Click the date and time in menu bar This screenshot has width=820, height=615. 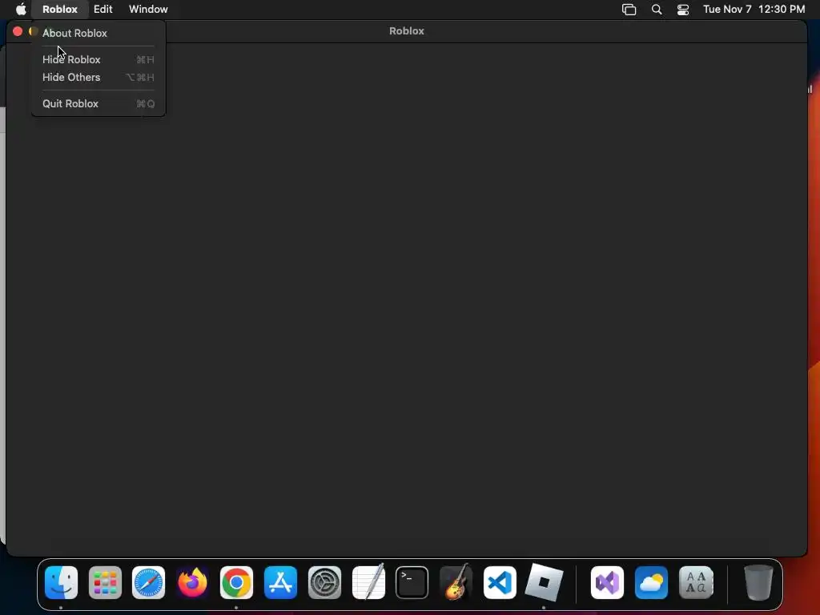tap(754, 10)
